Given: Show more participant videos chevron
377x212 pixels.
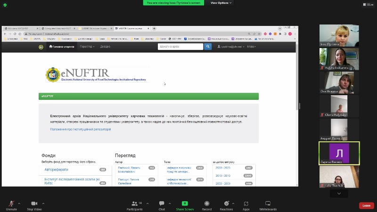Looking at the screenshot, I should tap(339, 194).
